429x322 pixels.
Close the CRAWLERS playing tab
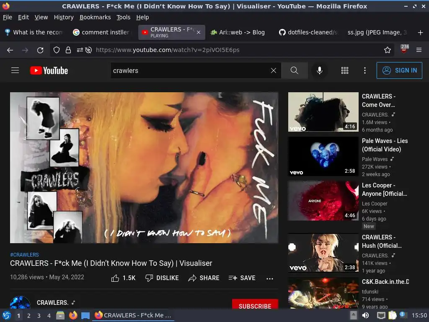click(199, 32)
